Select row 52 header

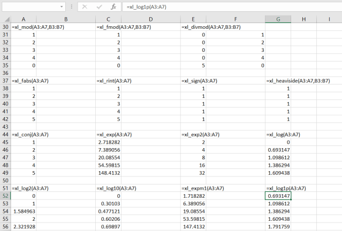coord(5,196)
